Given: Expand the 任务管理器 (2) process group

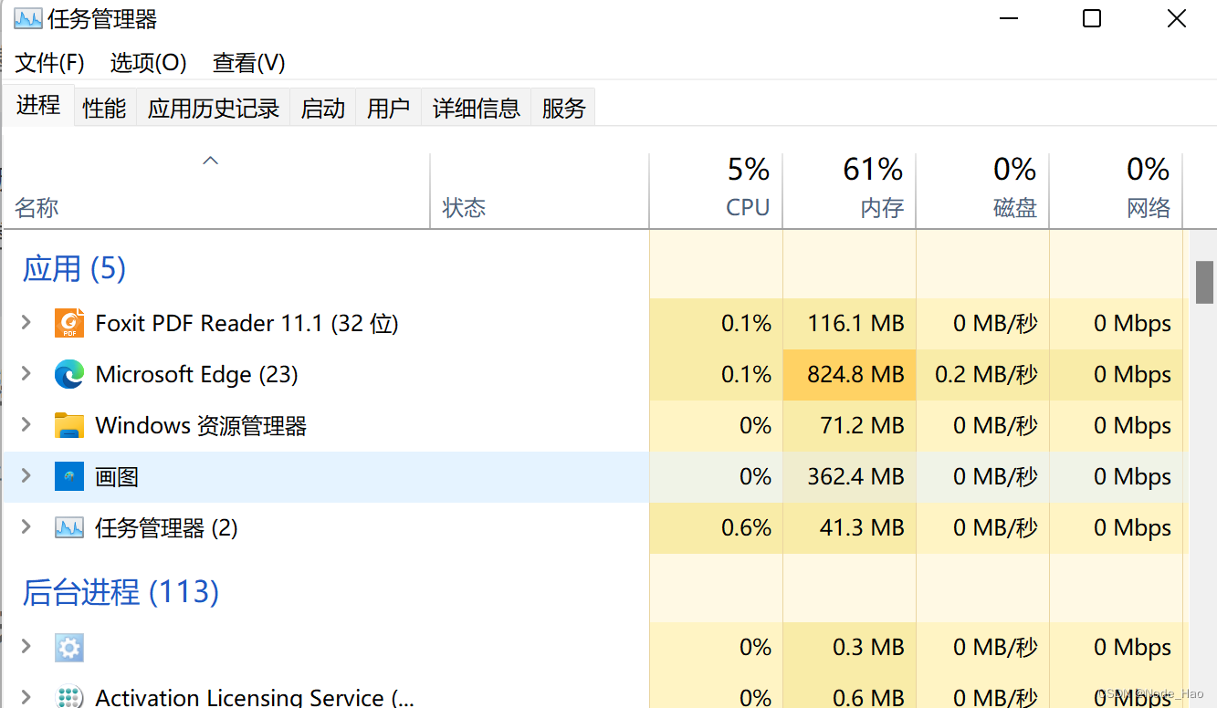Looking at the screenshot, I should point(26,527).
